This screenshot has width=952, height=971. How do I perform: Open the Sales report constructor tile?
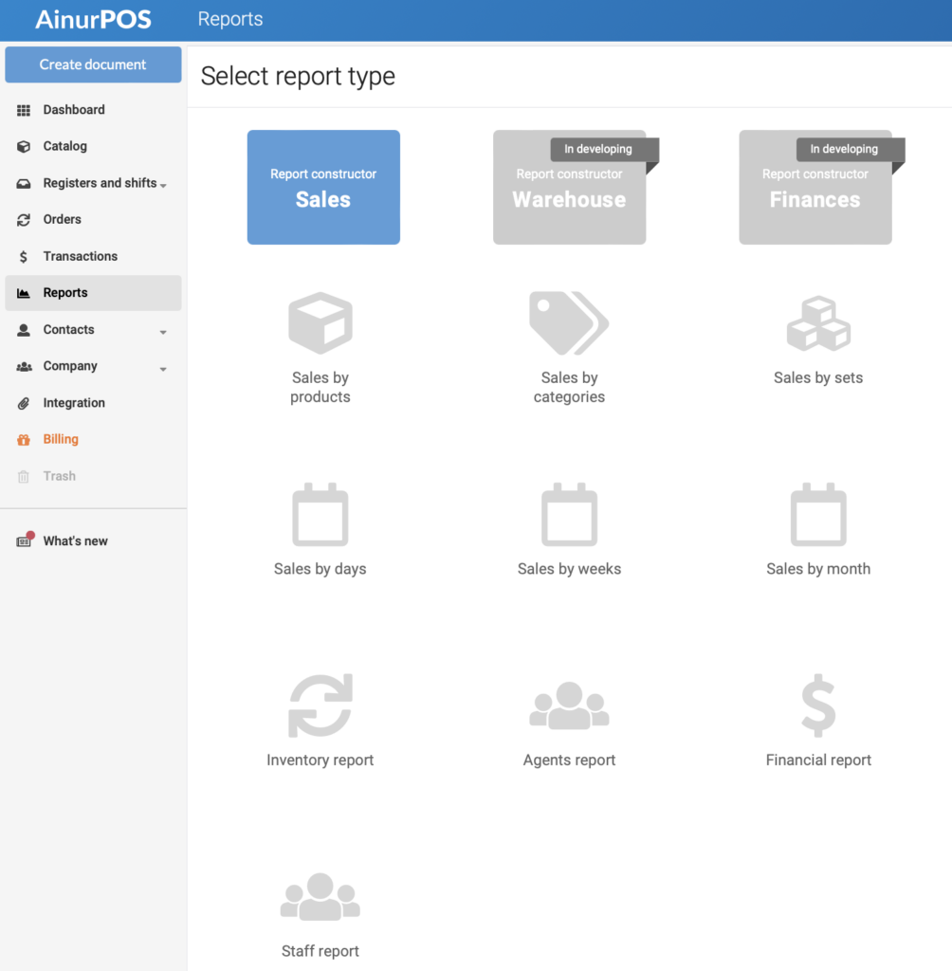(323, 187)
